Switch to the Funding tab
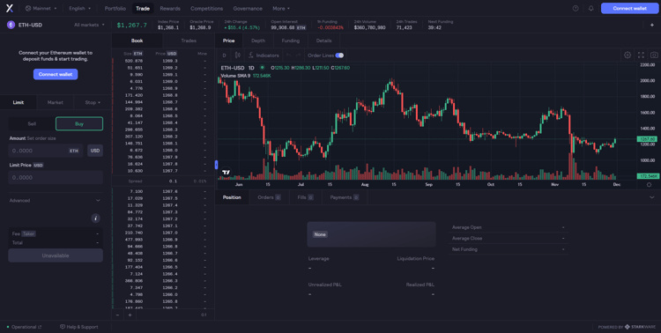661x333 pixels. point(291,41)
